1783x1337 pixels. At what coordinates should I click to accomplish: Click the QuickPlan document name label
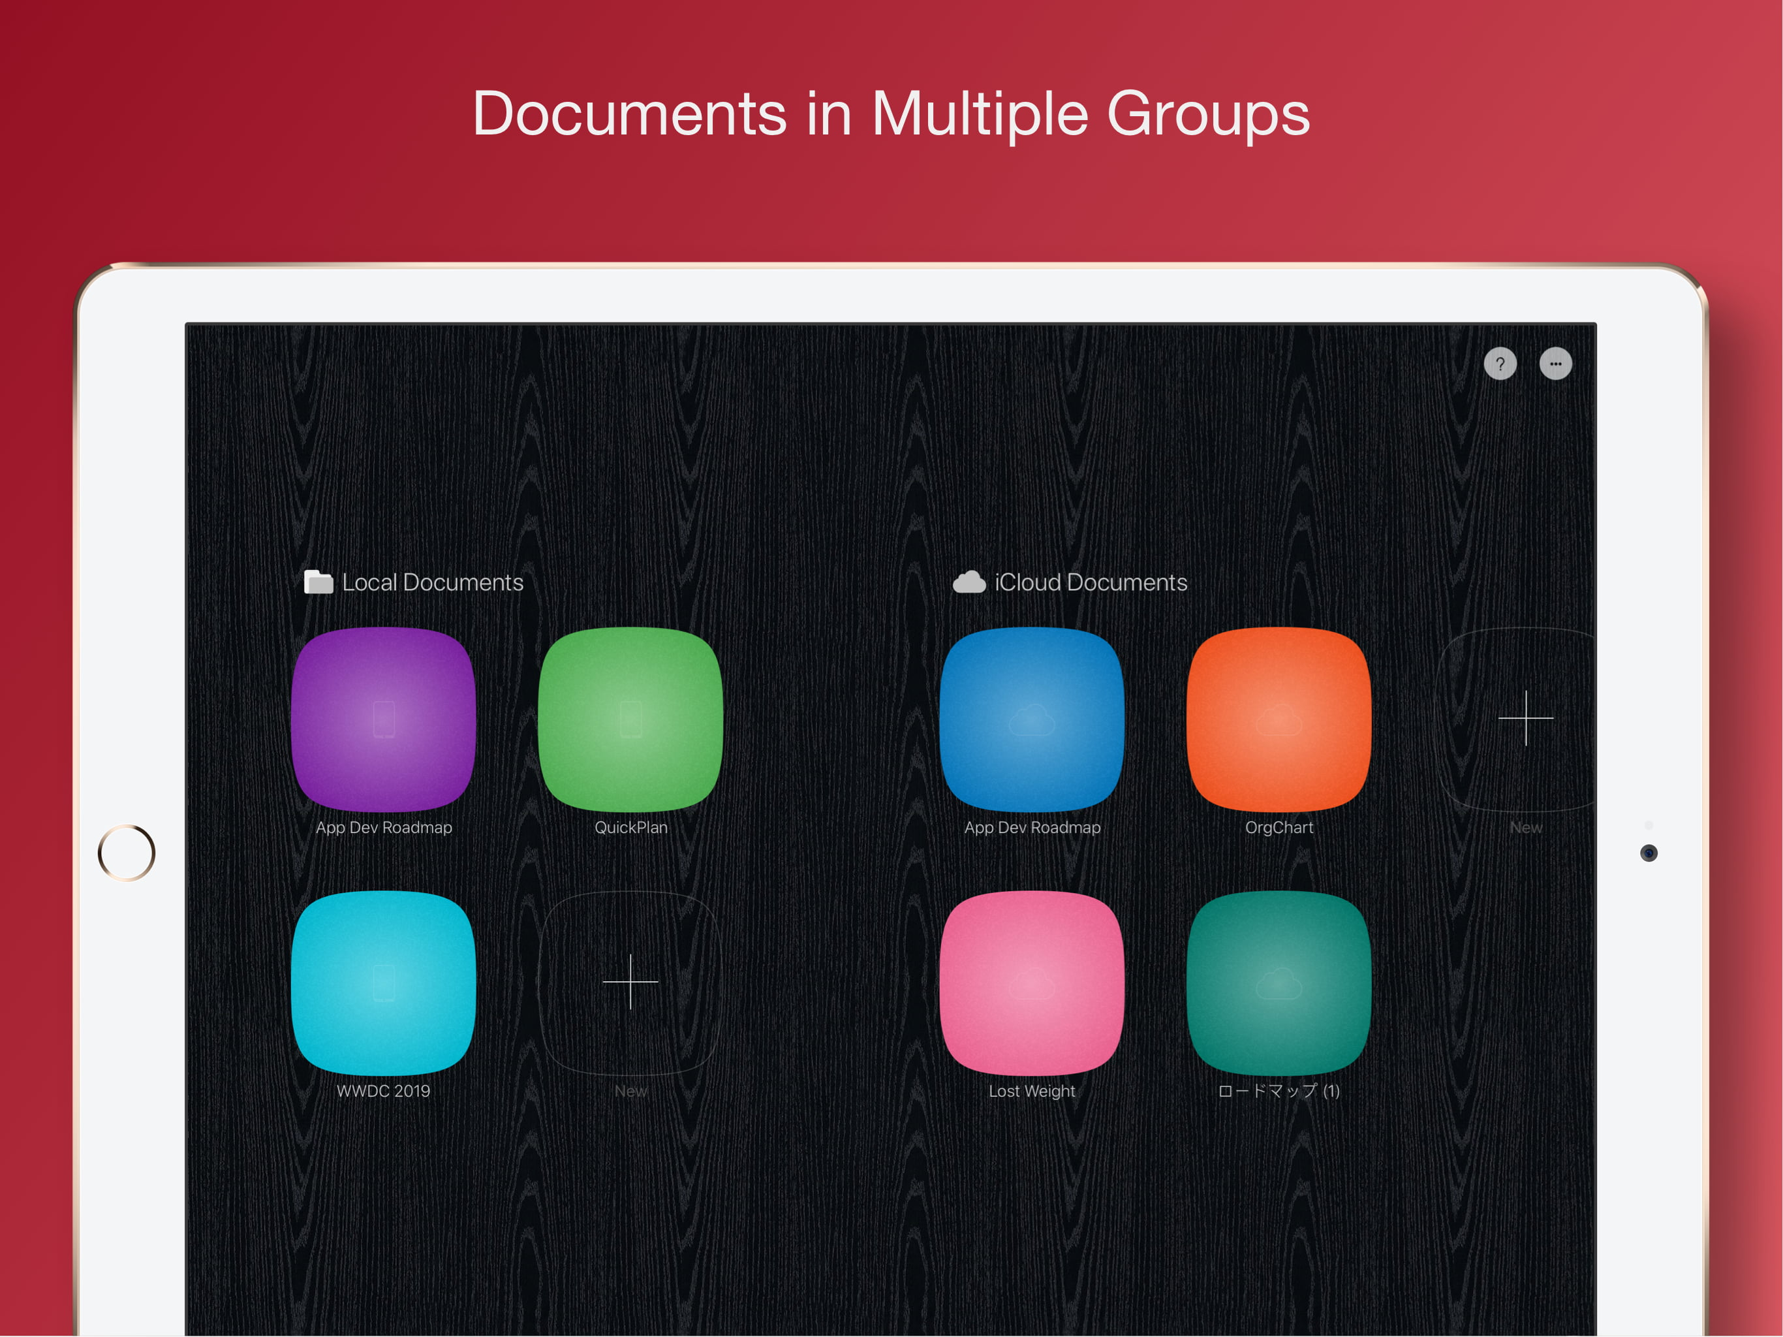click(x=630, y=827)
